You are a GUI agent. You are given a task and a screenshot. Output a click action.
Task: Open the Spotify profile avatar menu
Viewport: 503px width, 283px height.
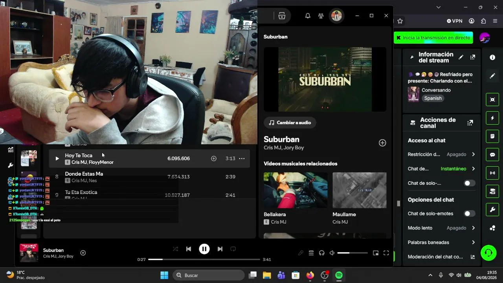click(336, 16)
